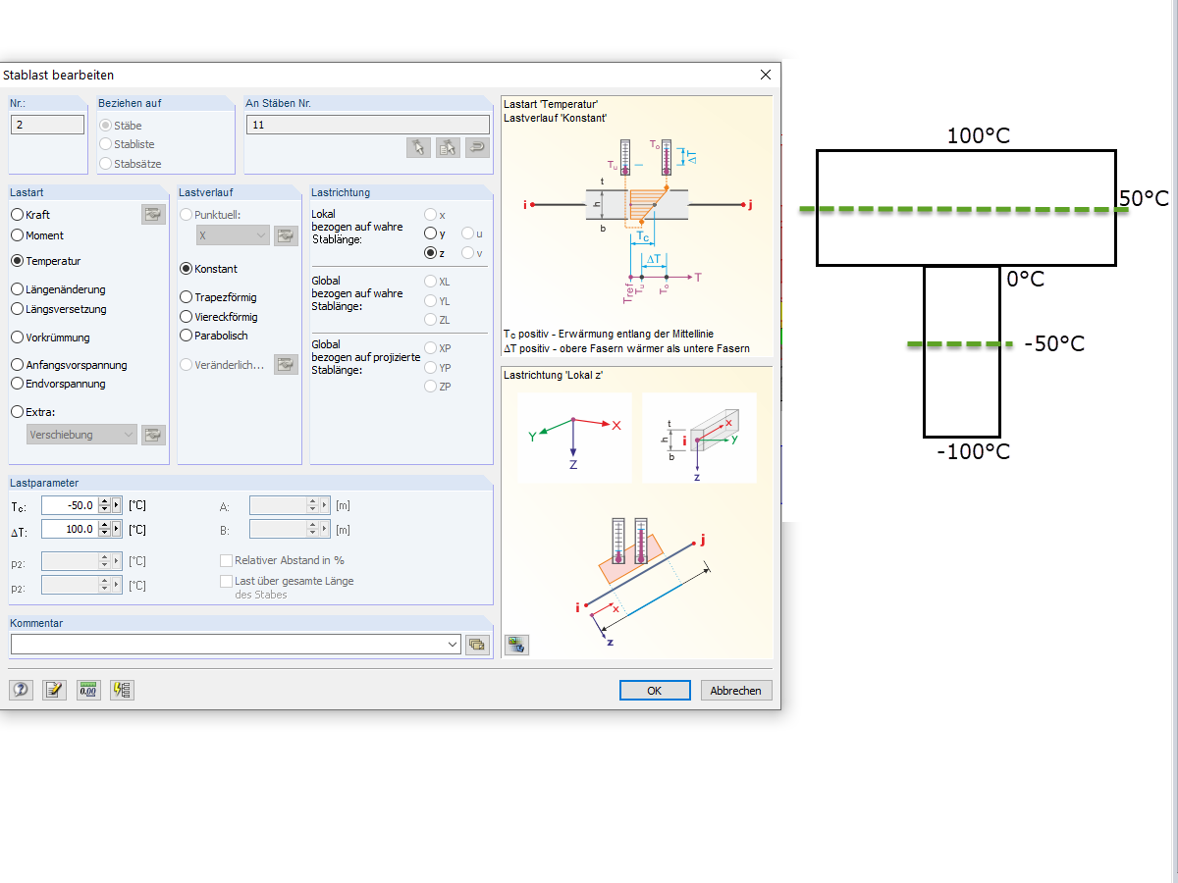Click the ΔT spinner arrows
This screenshot has width=1178, height=883.
(104, 529)
